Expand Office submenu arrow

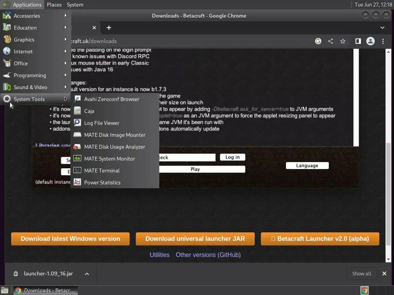click(65, 63)
